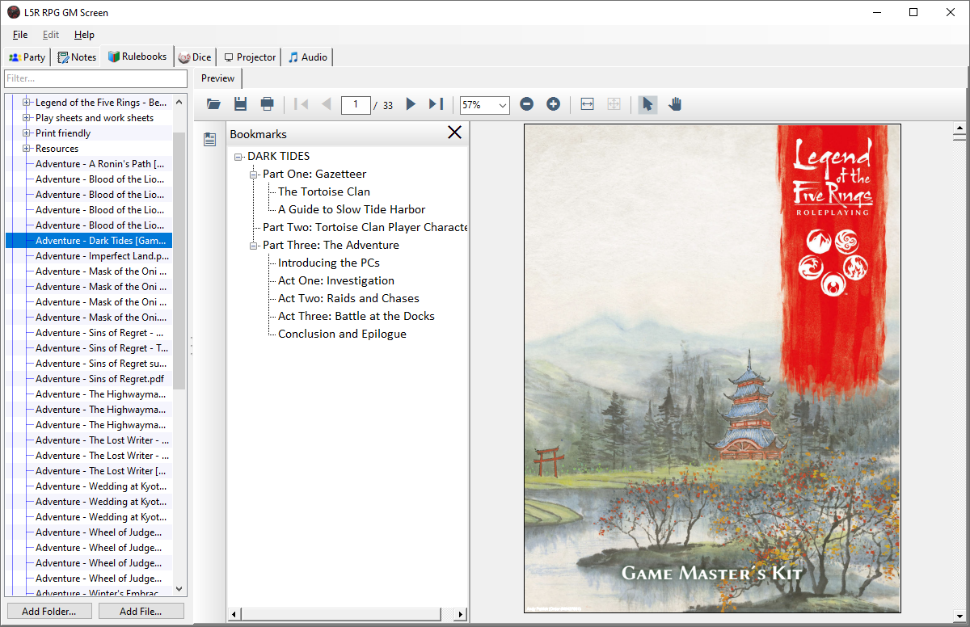Zoom in with the plus icon
The height and width of the screenshot is (627, 970).
click(553, 104)
